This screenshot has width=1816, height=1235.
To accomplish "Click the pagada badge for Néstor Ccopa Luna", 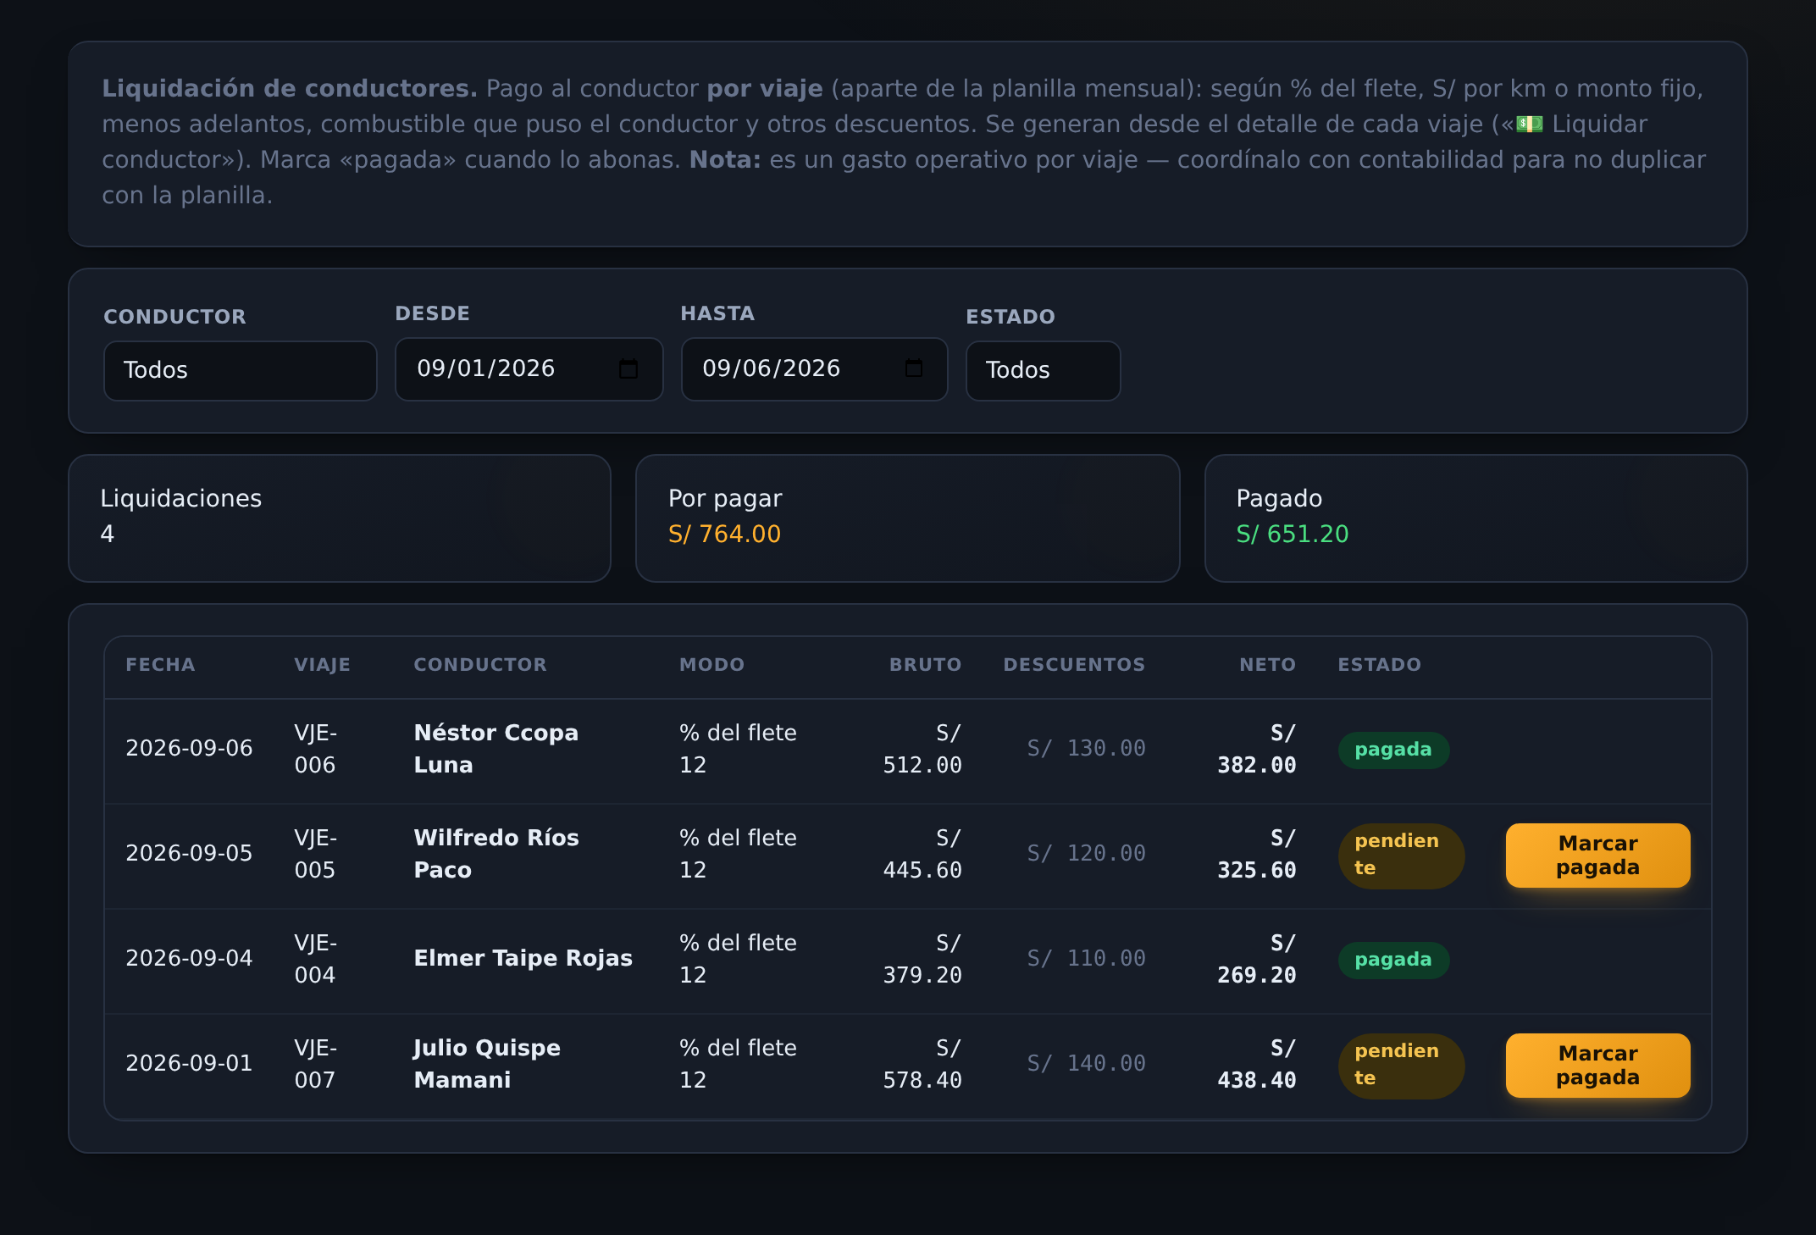I will click(x=1393, y=750).
